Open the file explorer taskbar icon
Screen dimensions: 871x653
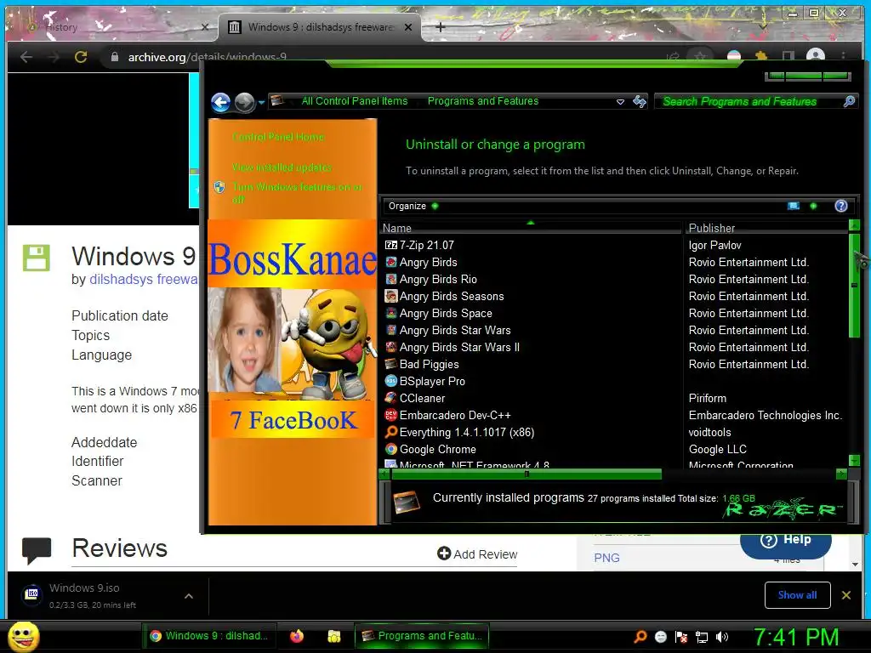(x=333, y=636)
